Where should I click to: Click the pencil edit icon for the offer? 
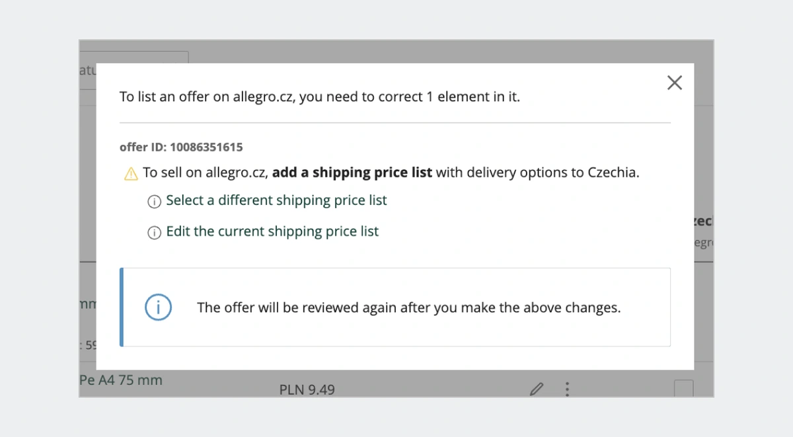pyautogui.click(x=537, y=389)
